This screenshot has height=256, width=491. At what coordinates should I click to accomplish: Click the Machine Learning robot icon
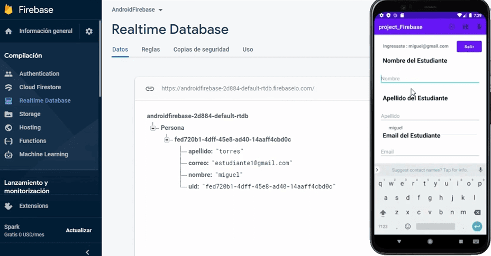coord(8,155)
